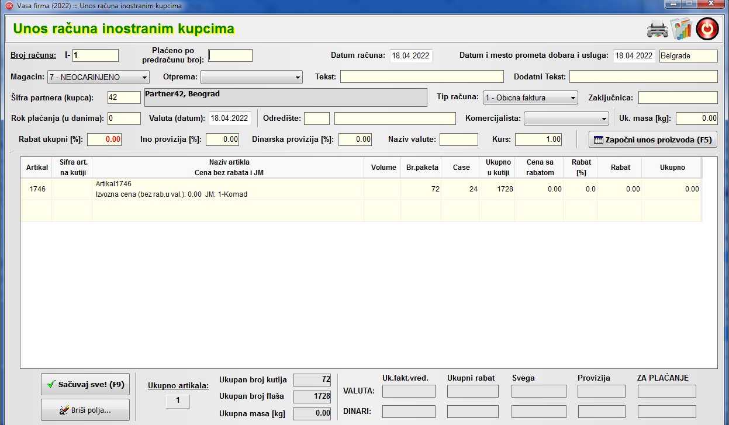The image size is (729, 425).
Task: Open the report chart icon
Action: click(x=681, y=29)
